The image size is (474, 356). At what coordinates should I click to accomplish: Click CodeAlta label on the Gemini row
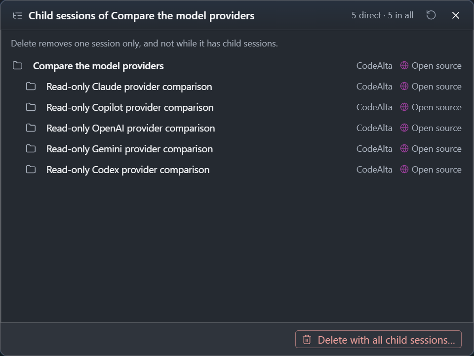[374, 149]
